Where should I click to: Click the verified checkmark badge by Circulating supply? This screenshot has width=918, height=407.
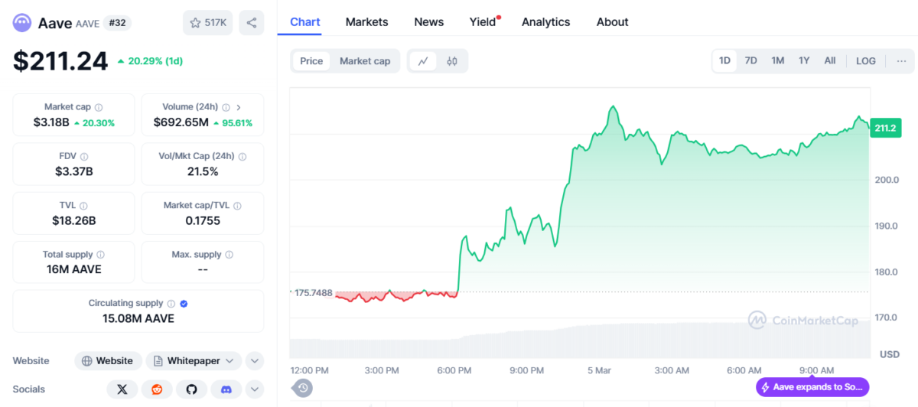[x=184, y=304]
